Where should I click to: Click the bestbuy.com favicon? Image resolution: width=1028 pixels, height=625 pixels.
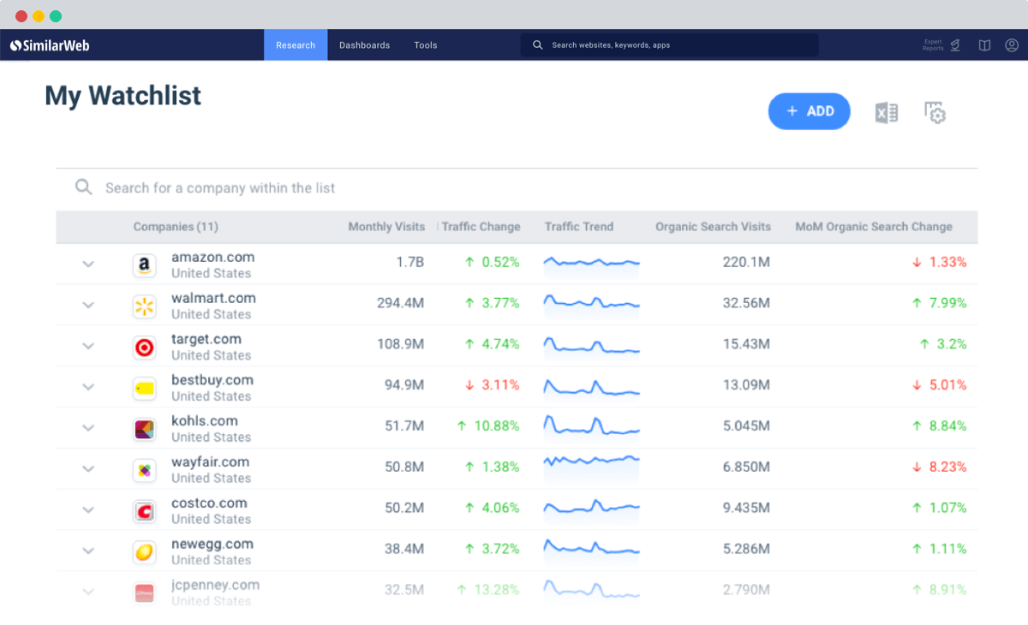(x=144, y=389)
